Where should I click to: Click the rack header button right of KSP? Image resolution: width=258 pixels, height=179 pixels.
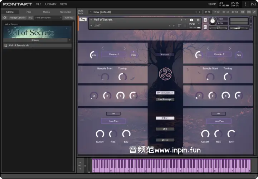(249, 12)
